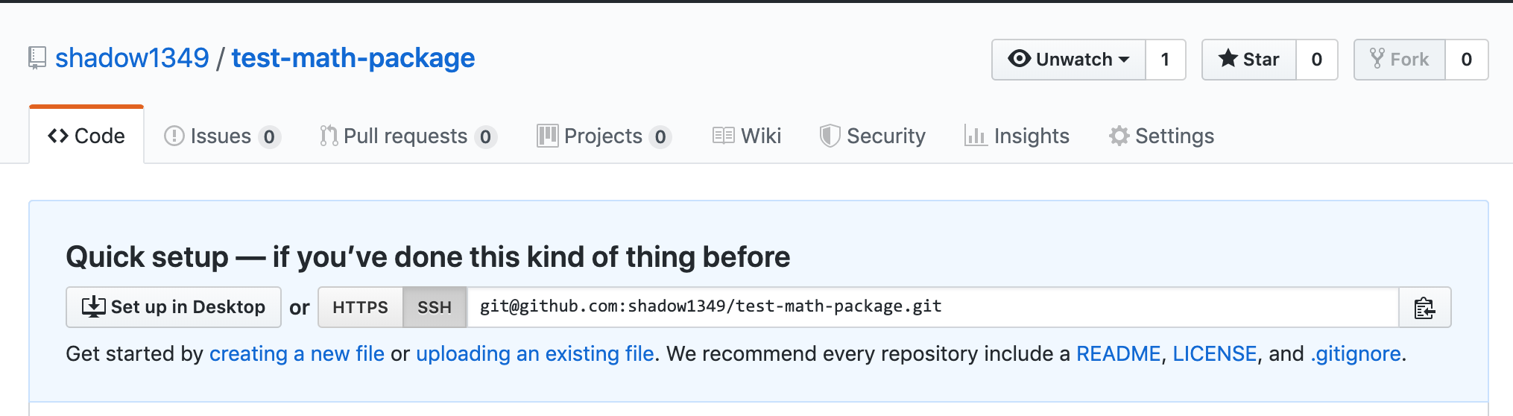1513x416 pixels.
Task: Click the Set up in Desktop button
Action: click(x=174, y=307)
